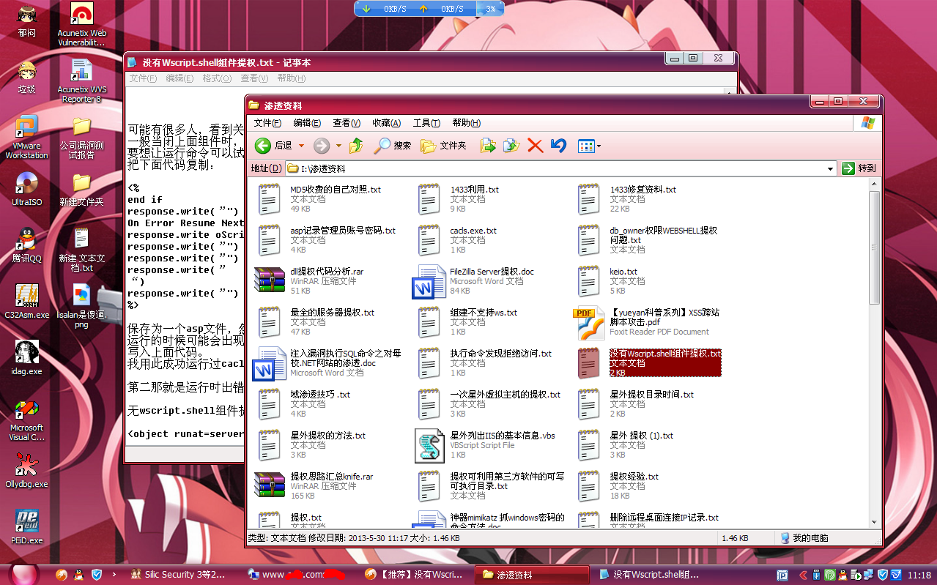Click the Move To folder icon
This screenshot has height=585, width=937.
coord(488,146)
